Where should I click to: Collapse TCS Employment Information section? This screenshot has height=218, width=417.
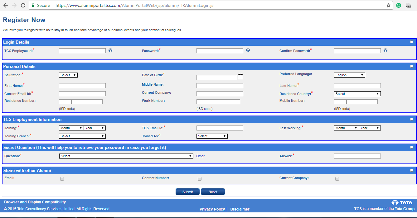click(x=411, y=119)
